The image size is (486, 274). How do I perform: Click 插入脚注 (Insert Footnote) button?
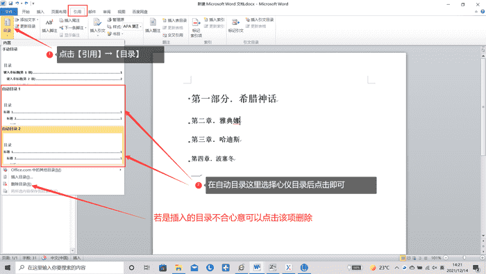pos(49,26)
